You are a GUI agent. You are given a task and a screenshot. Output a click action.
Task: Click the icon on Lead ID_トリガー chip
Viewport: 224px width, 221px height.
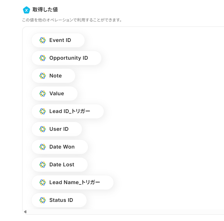pos(43,111)
